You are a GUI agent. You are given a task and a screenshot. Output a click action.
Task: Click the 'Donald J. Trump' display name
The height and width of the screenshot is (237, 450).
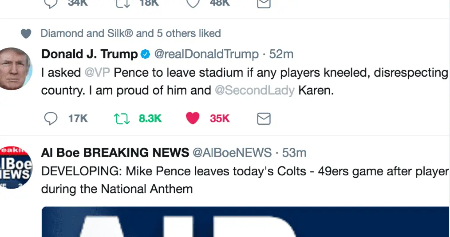pos(89,54)
